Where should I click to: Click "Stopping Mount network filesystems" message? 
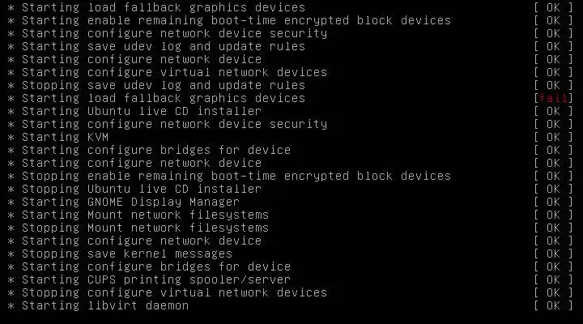pos(145,228)
